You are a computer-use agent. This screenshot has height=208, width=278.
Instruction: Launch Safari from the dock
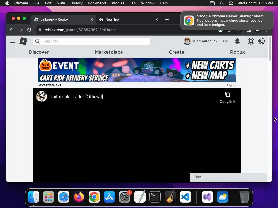click(x=64, y=197)
